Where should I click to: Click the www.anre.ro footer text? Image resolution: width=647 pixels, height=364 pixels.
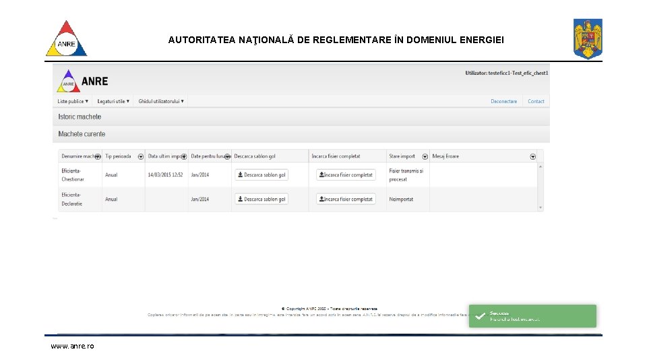[x=72, y=346]
